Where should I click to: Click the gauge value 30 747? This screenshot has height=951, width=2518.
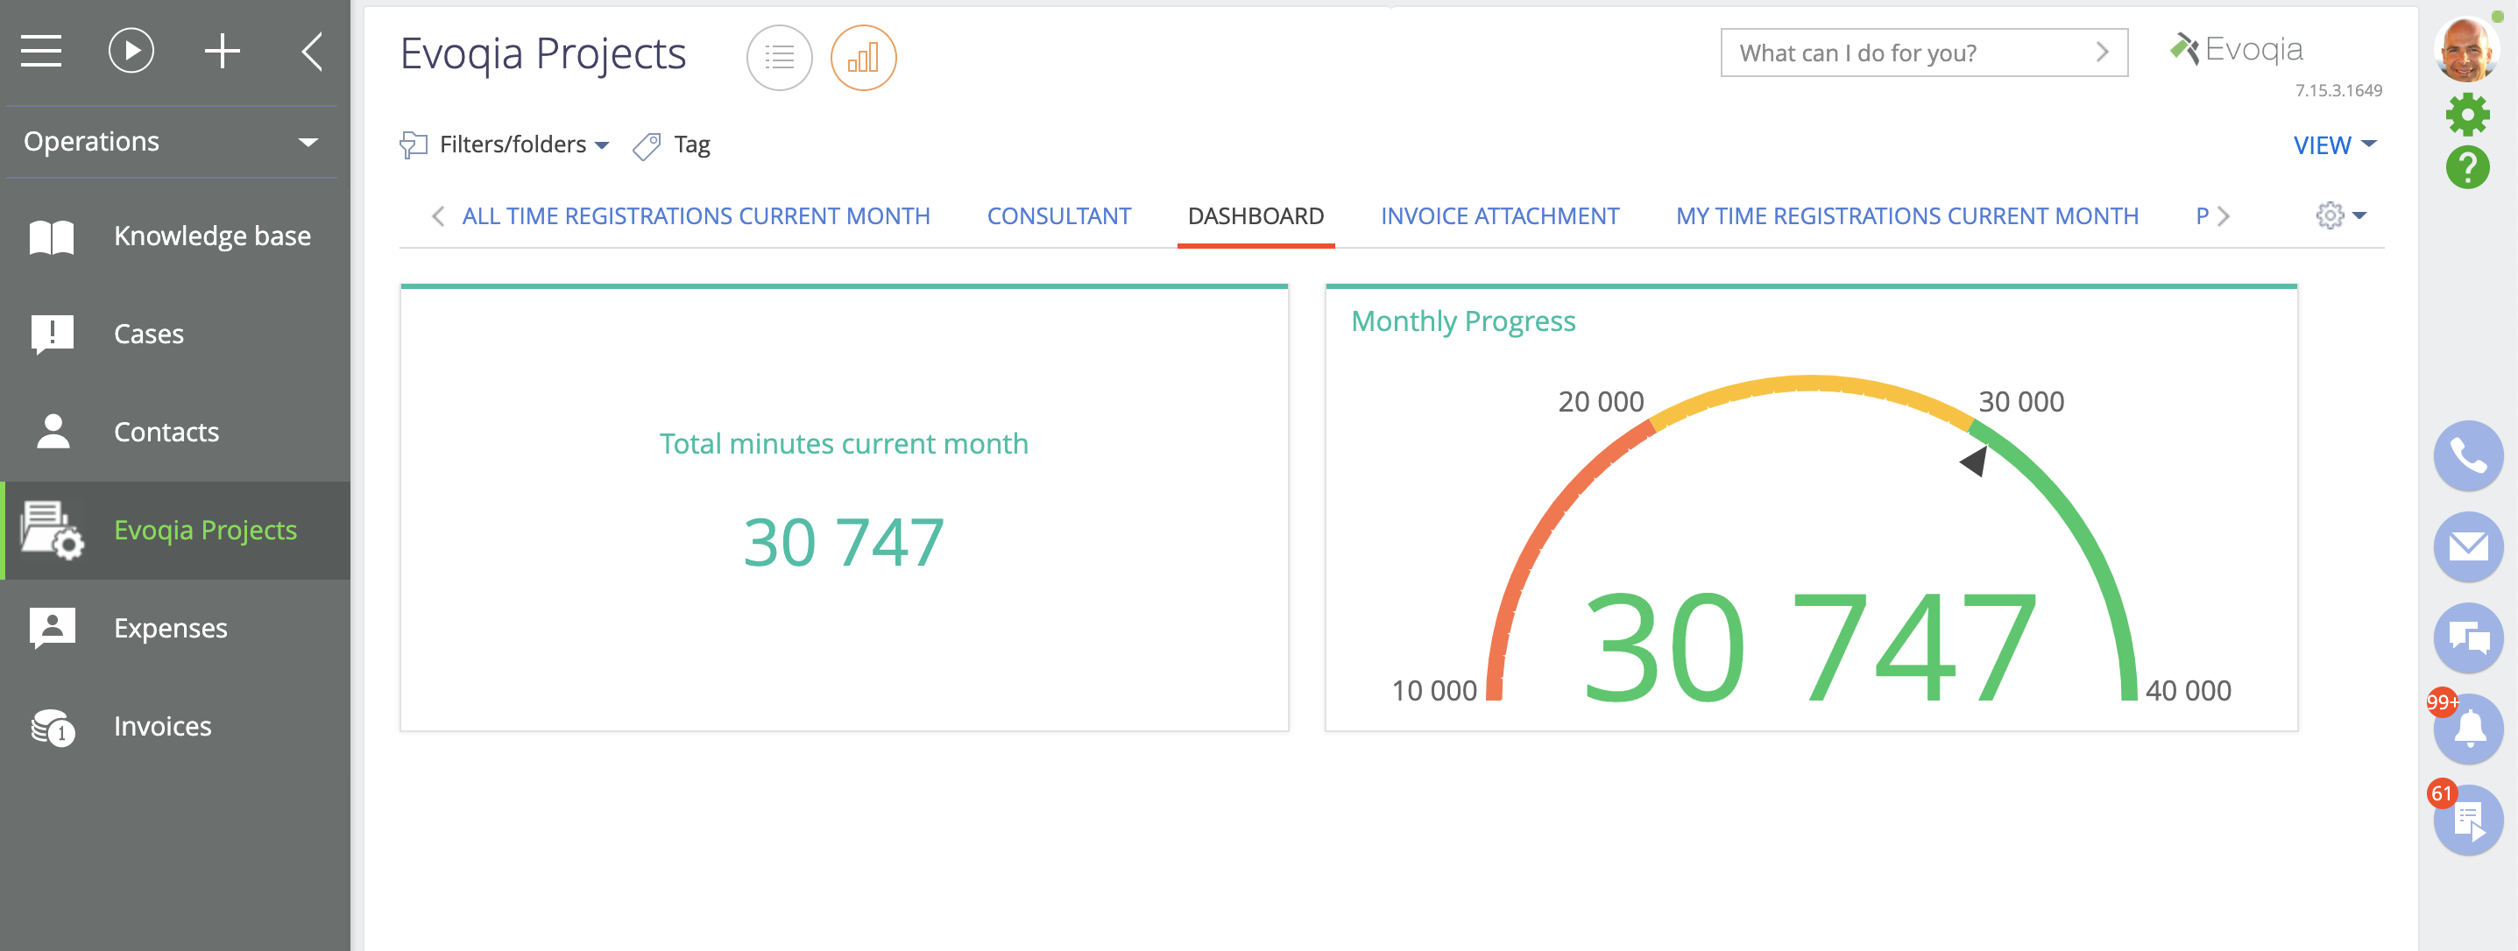pos(1809,648)
